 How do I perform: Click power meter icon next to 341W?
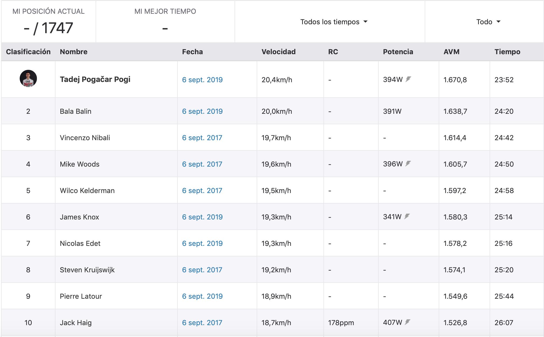click(x=407, y=216)
